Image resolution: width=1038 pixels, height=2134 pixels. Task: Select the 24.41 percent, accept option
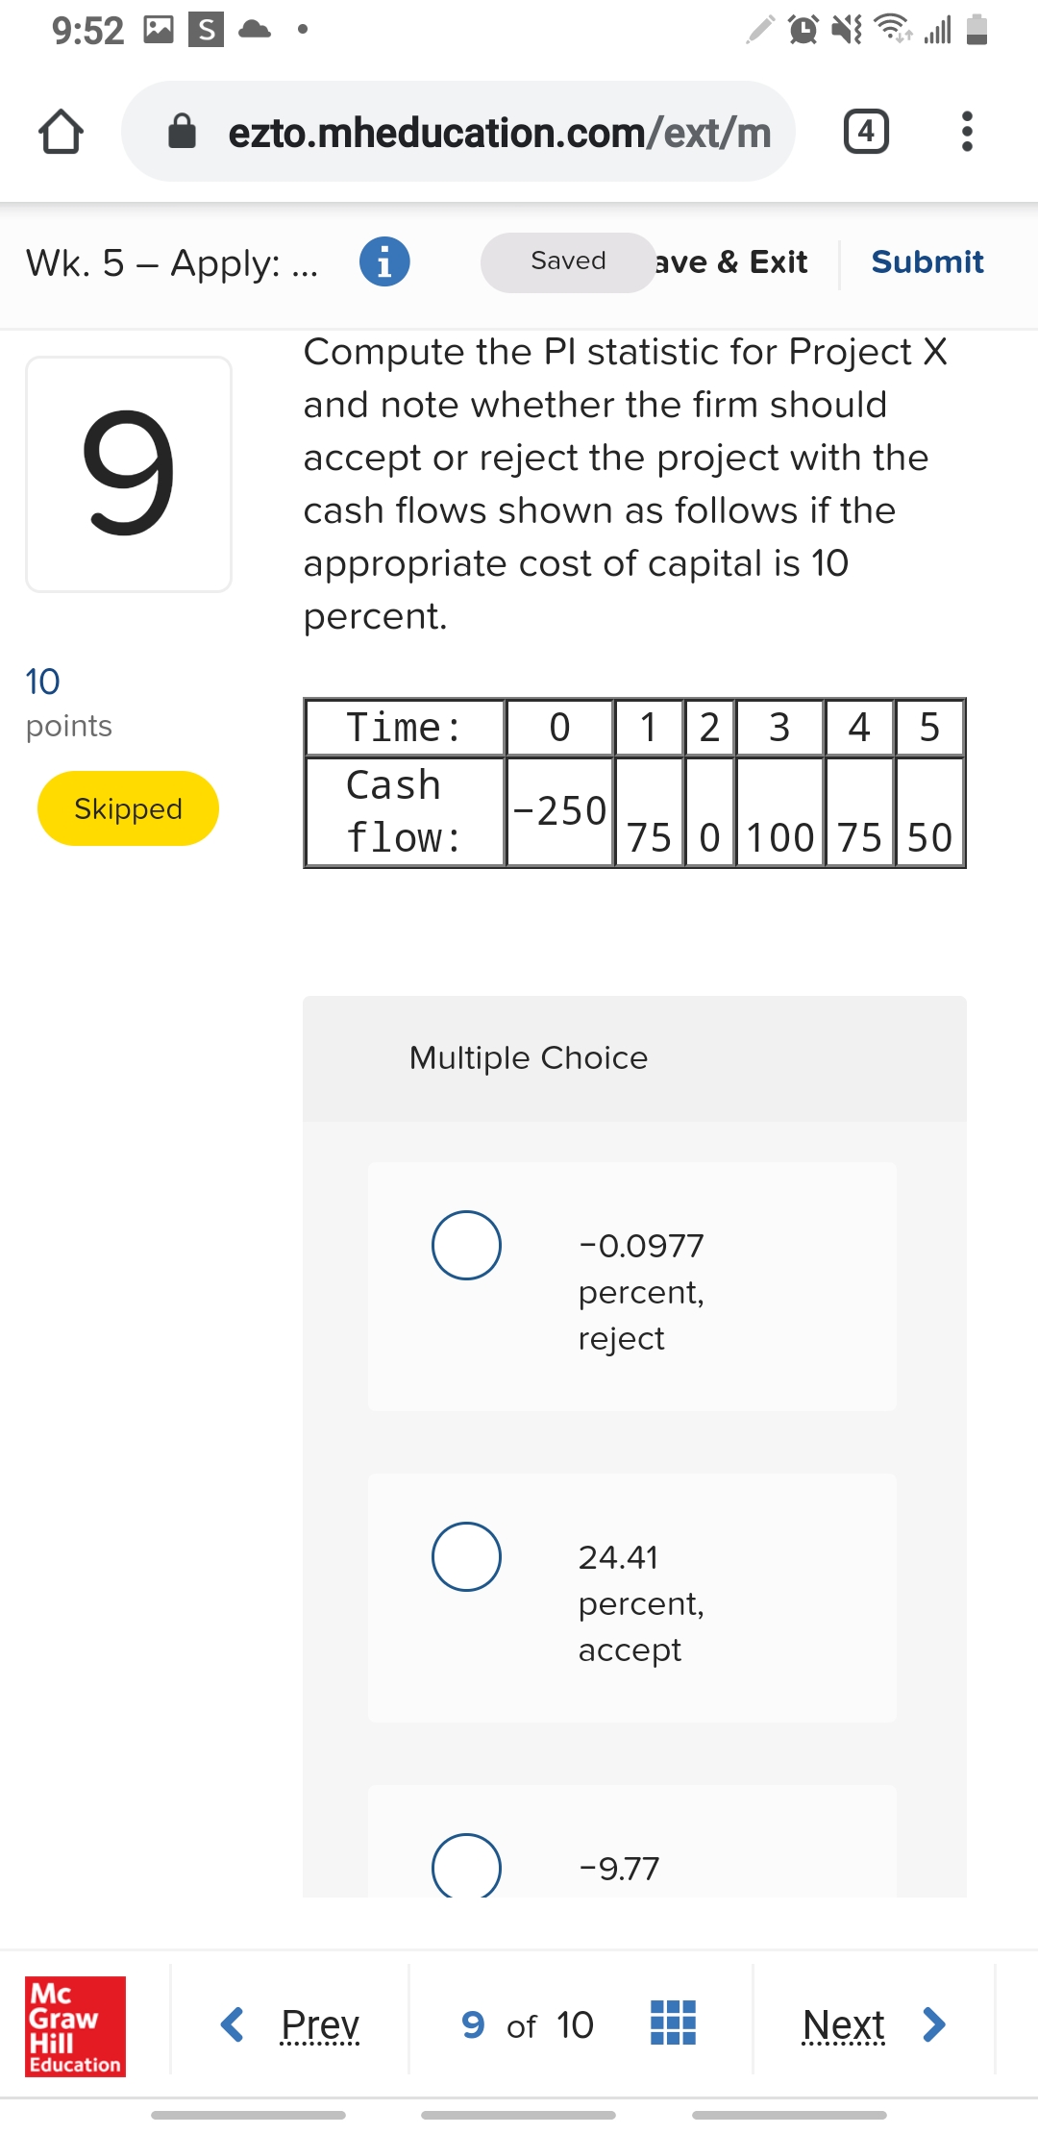[466, 1556]
